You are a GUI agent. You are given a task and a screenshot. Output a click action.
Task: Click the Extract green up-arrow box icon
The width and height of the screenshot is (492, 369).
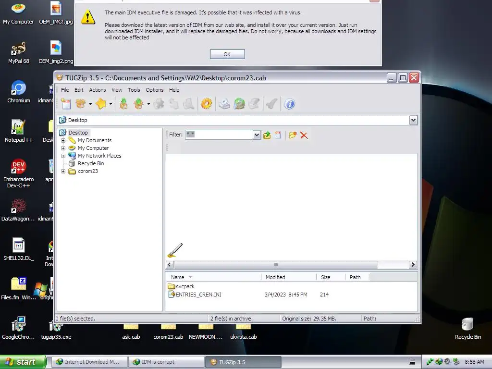139,104
